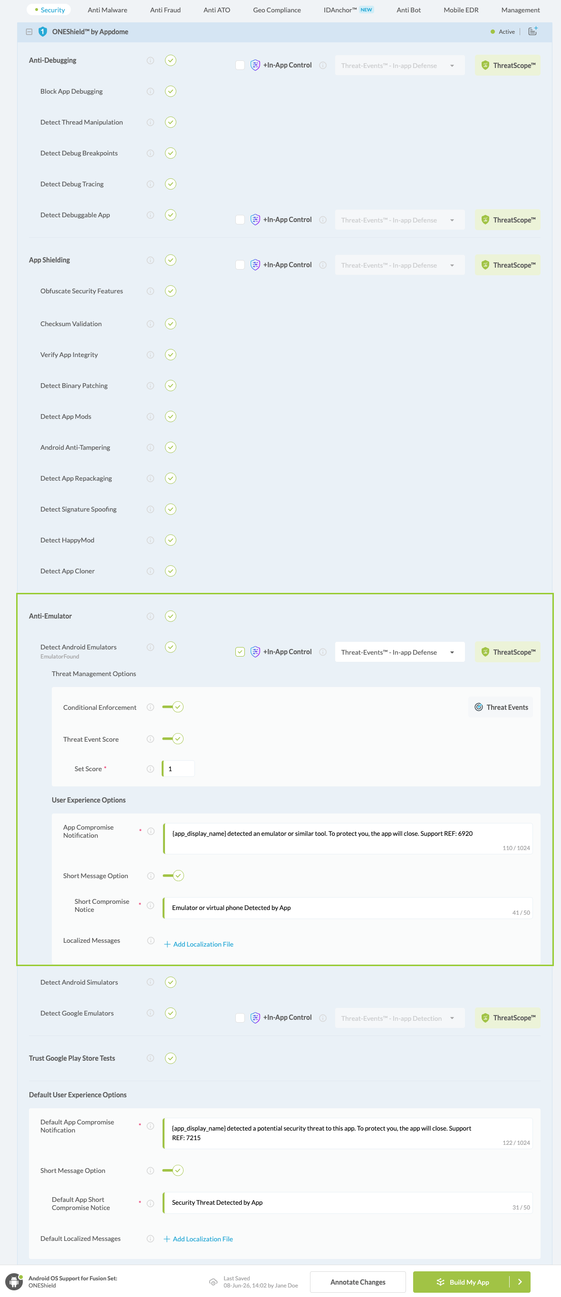561x1297 pixels.
Task: Click ThreatScope button in Anti-Debugging row
Action: [508, 66]
